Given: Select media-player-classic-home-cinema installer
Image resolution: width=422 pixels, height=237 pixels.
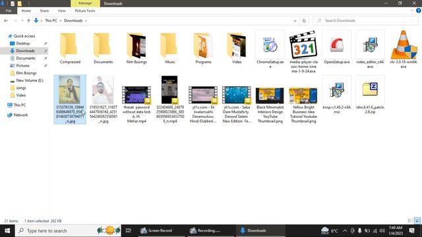Looking at the screenshot, I should coord(303,52).
